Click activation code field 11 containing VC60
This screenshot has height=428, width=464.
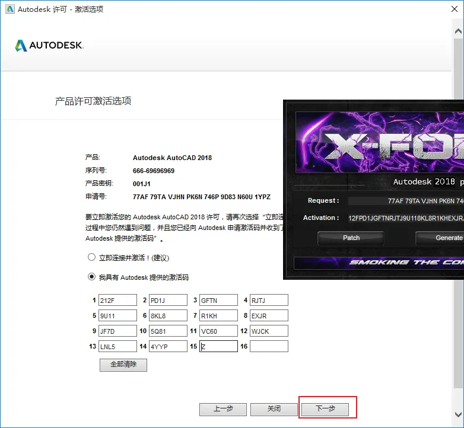[218, 331]
